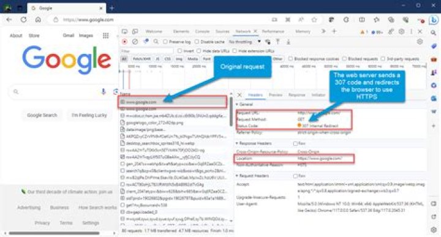Open DevTools more options menu
This screenshot has width=441, height=237.
(x=411, y=32)
